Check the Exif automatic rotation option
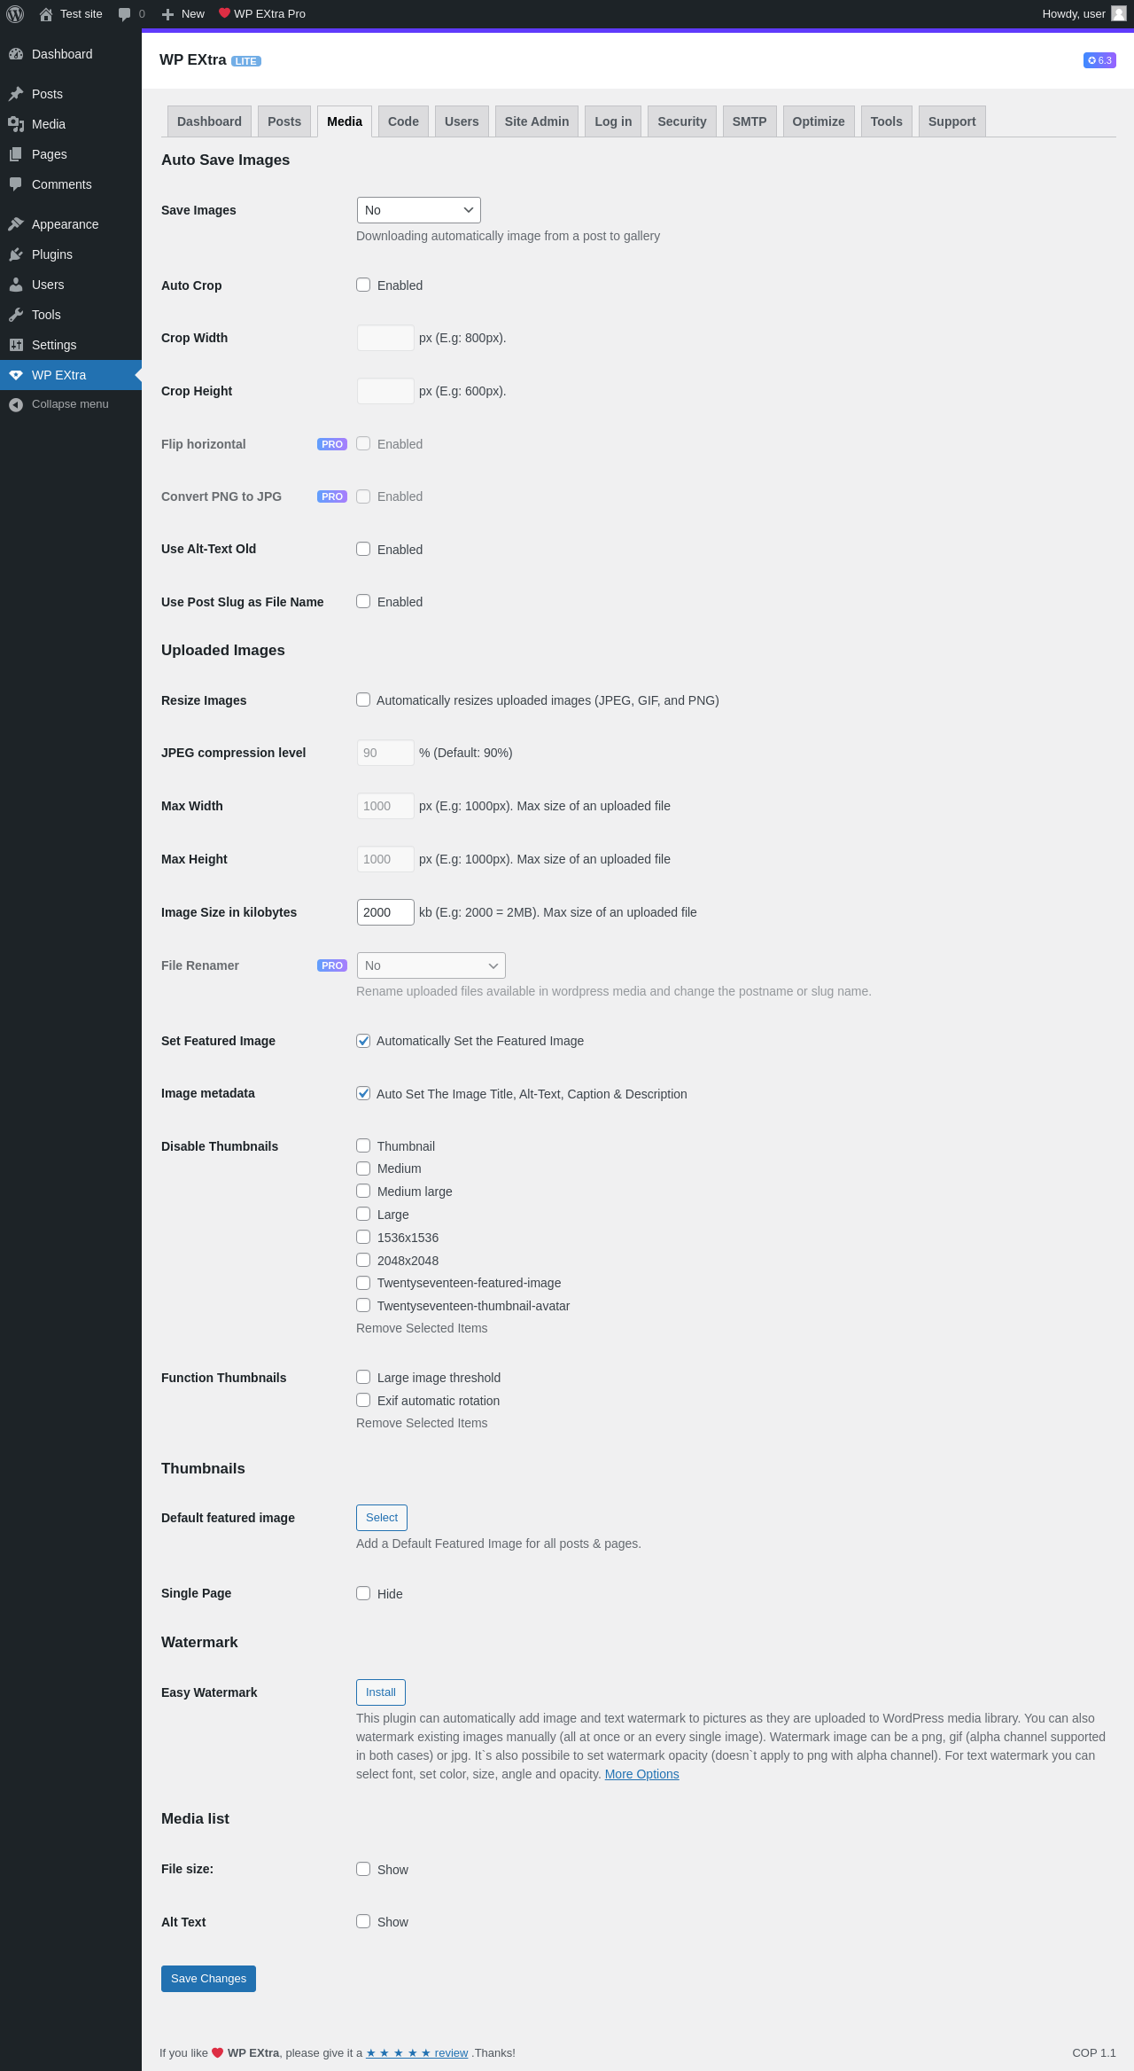This screenshot has height=2071, width=1134. [363, 1400]
